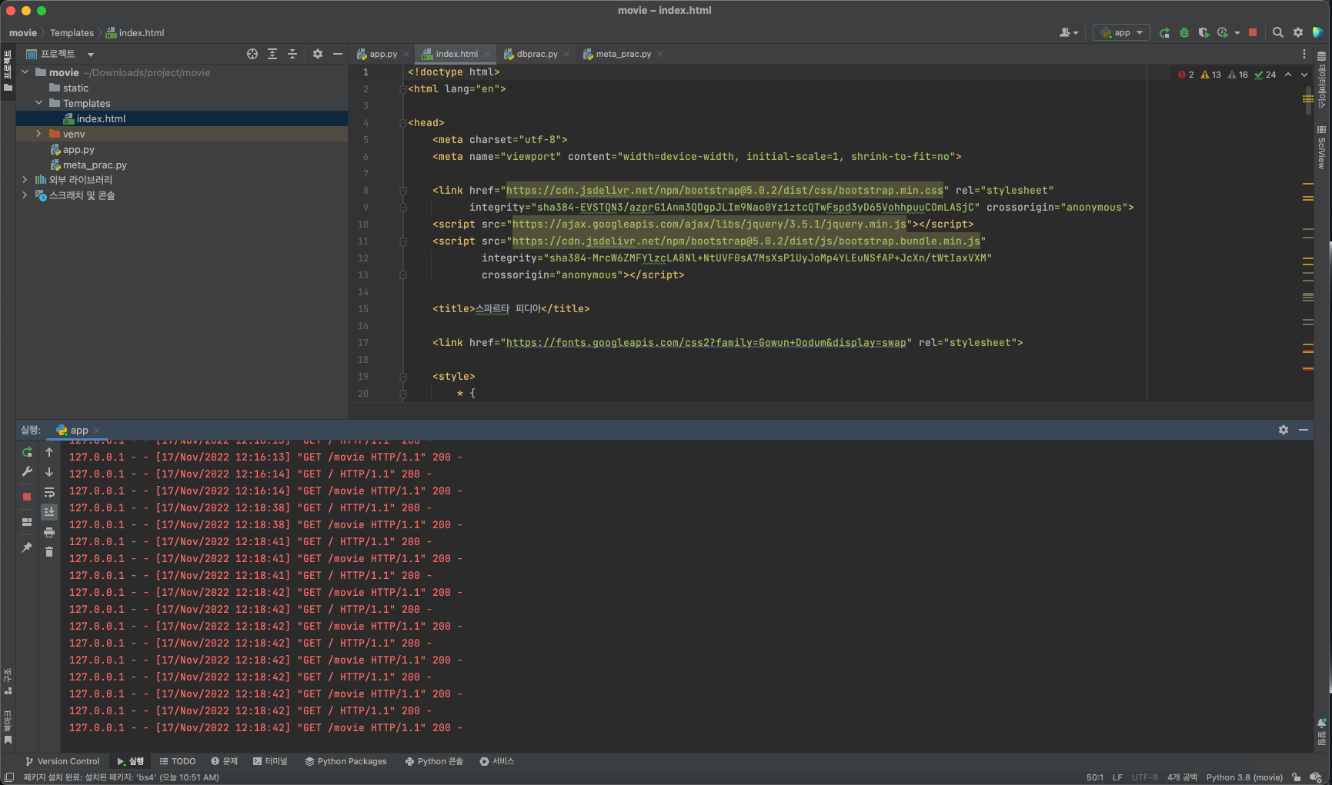
Task: Expand 외부 라이브러리 node
Action: (x=25, y=179)
